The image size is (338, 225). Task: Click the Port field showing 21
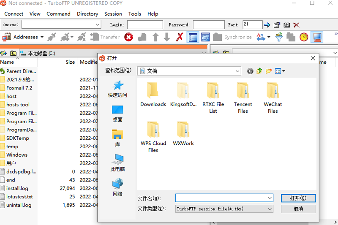(x=252, y=24)
